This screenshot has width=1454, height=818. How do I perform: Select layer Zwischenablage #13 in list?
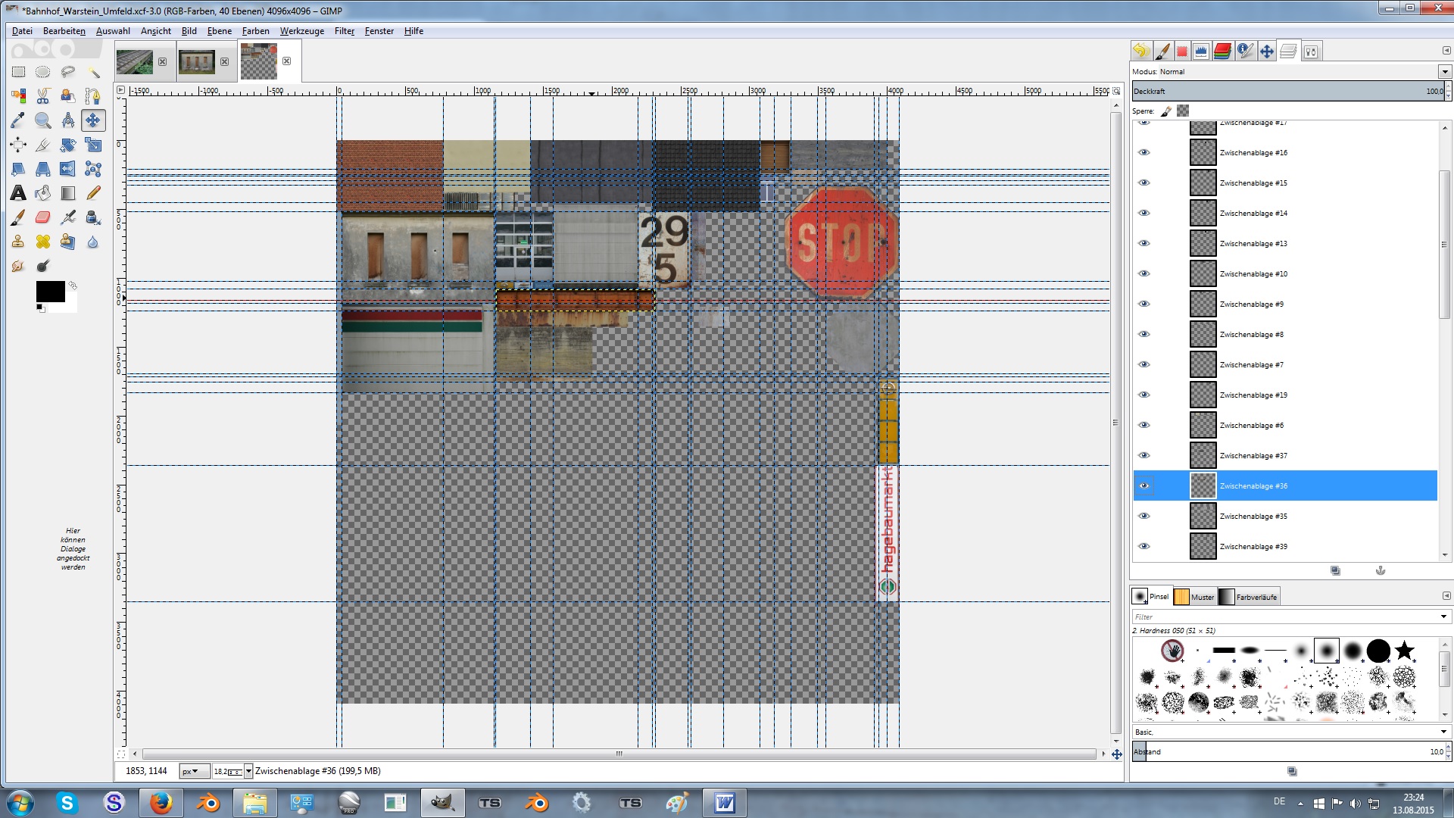[1253, 243]
